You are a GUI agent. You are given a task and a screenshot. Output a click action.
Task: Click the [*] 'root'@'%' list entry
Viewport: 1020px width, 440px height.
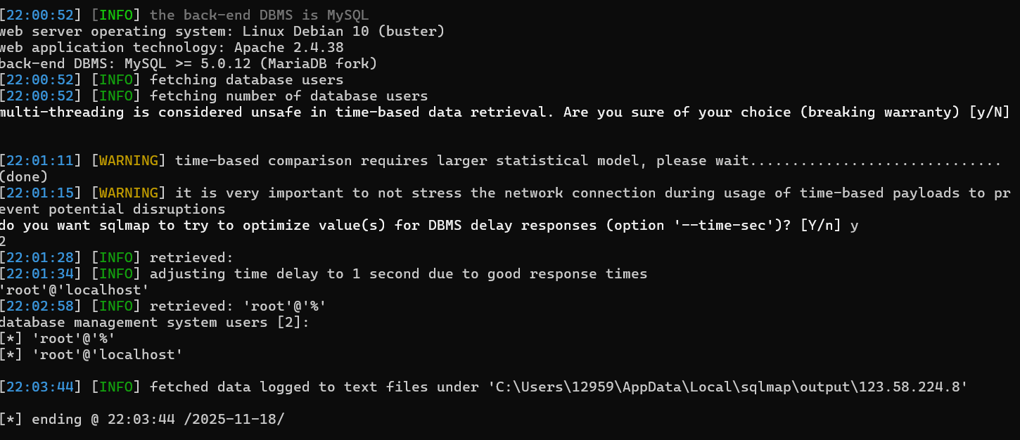58,338
